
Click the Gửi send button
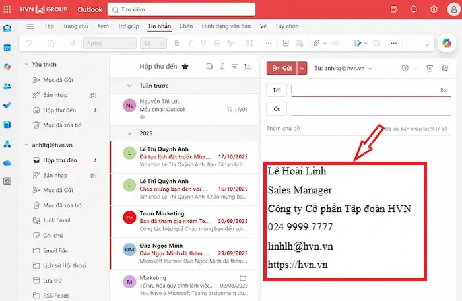[281, 69]
